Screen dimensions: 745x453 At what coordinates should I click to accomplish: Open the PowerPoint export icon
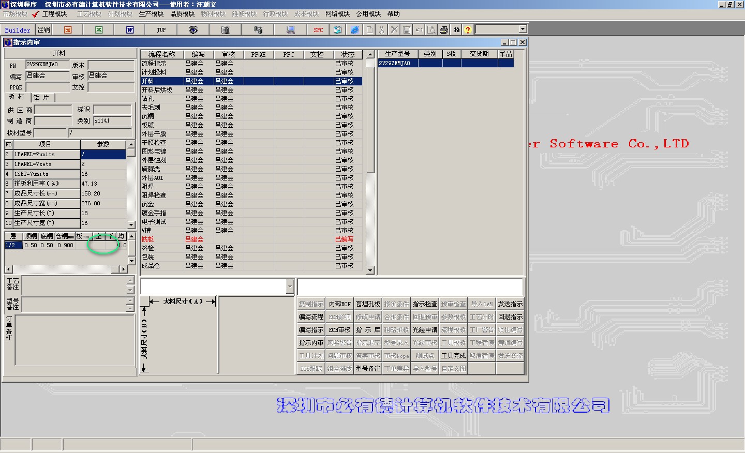[68, 30]
